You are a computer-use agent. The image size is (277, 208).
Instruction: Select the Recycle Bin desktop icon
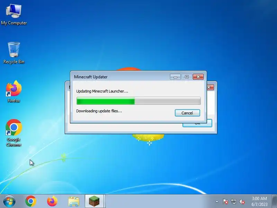[14, 53]
